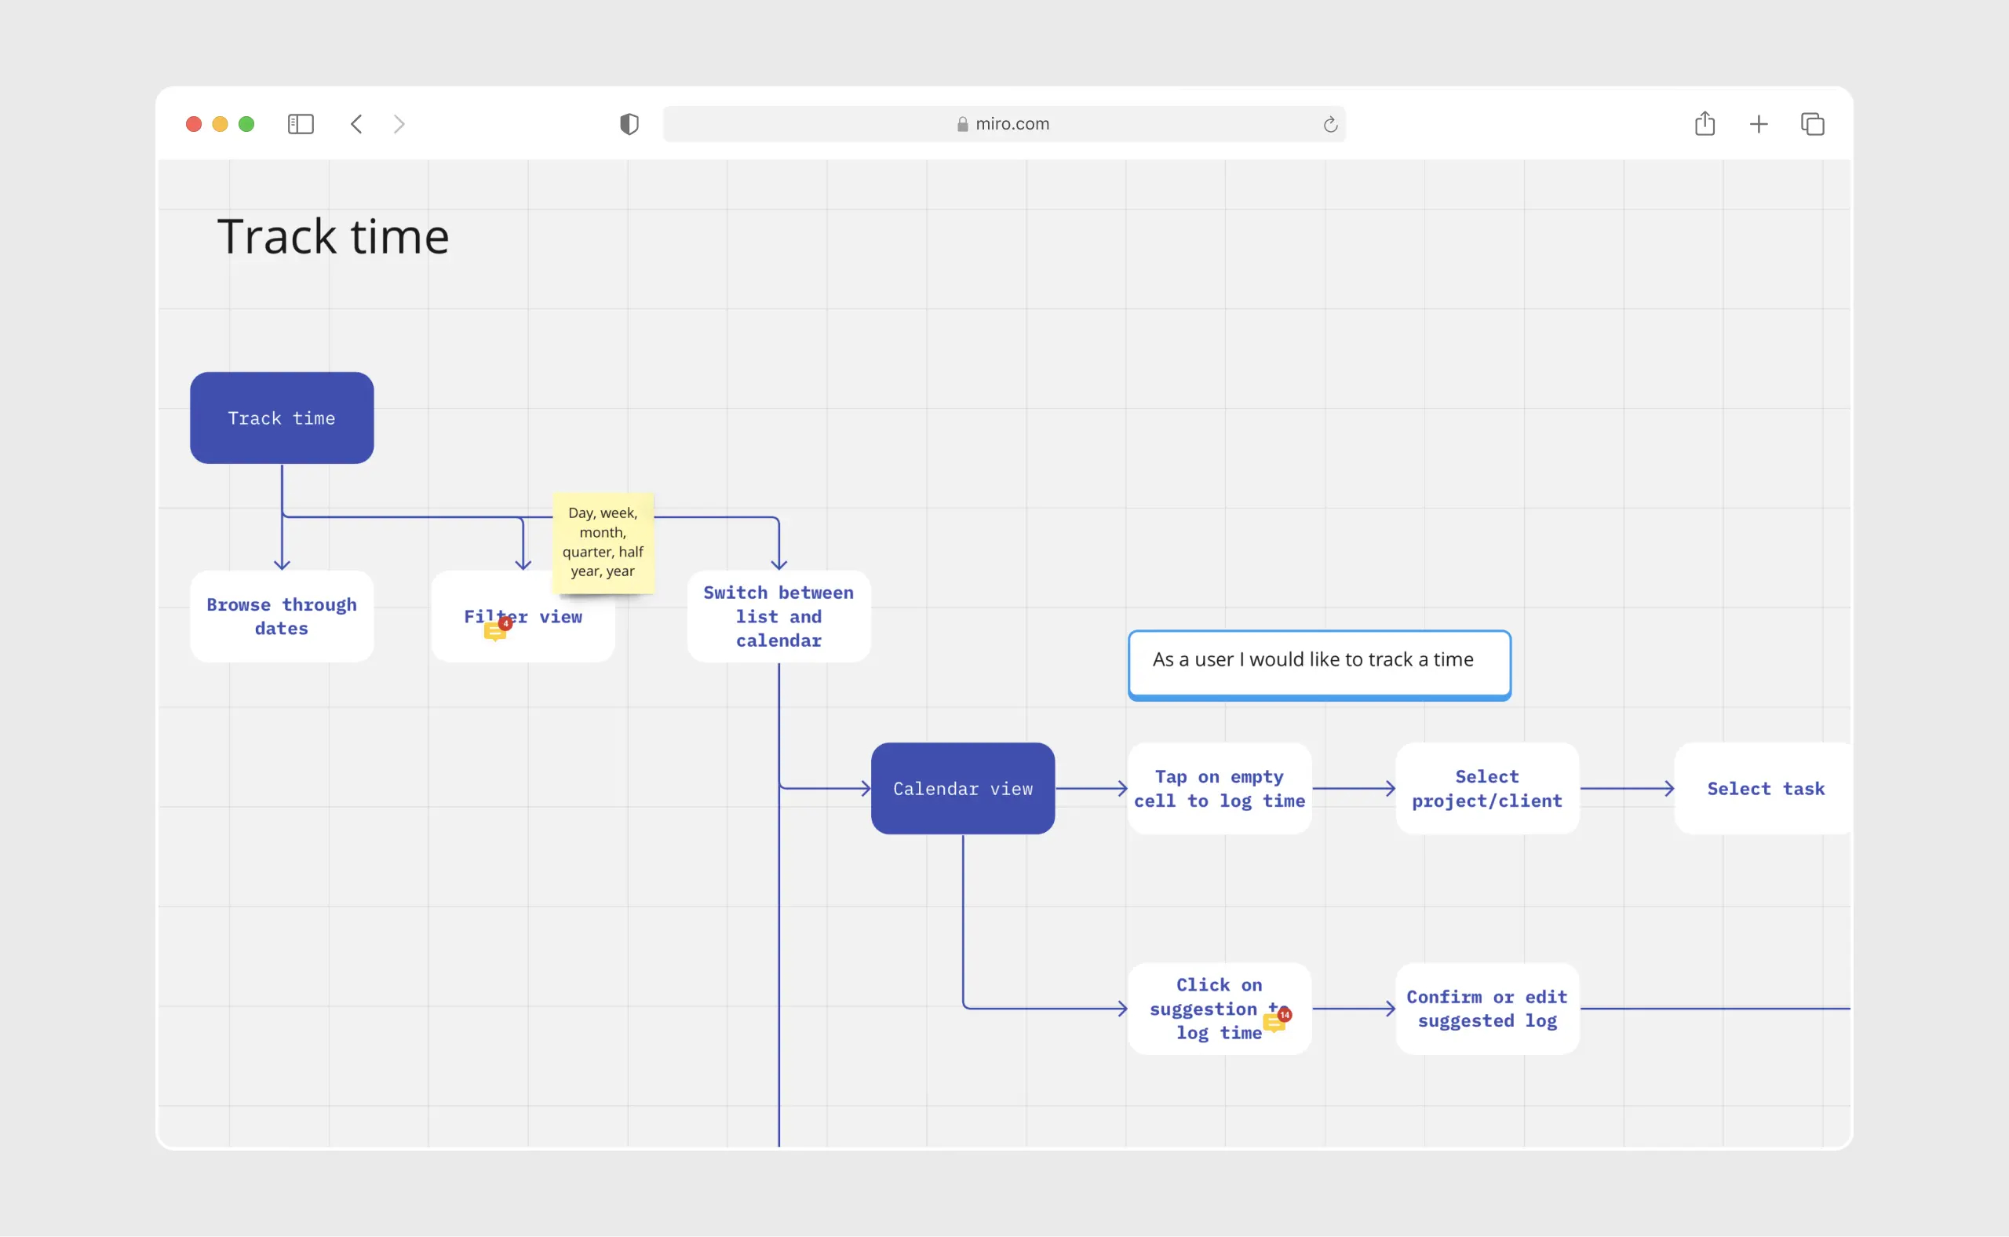
Task: Click the large Track time heading
Action: pyautogui.click(x=333, y=236)
